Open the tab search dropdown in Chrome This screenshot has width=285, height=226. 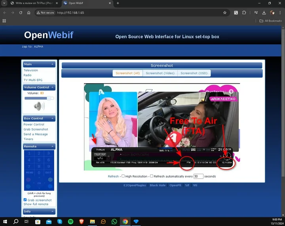(4, 3)
